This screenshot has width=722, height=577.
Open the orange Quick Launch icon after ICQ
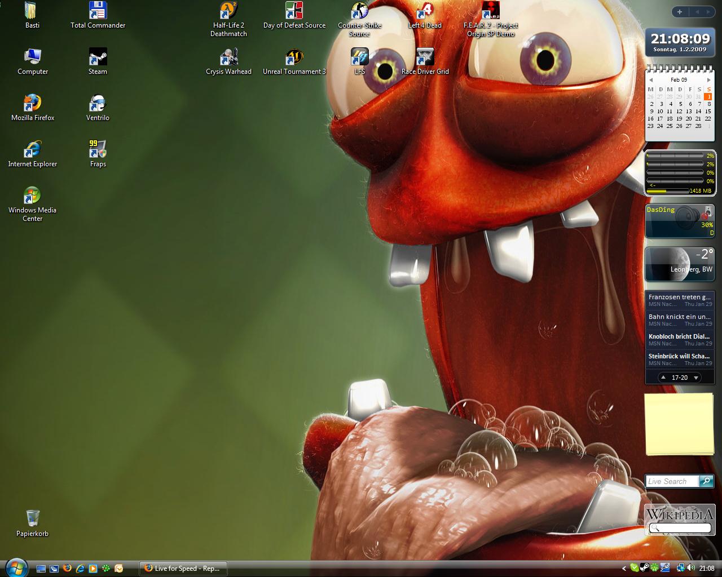point(119,569)
